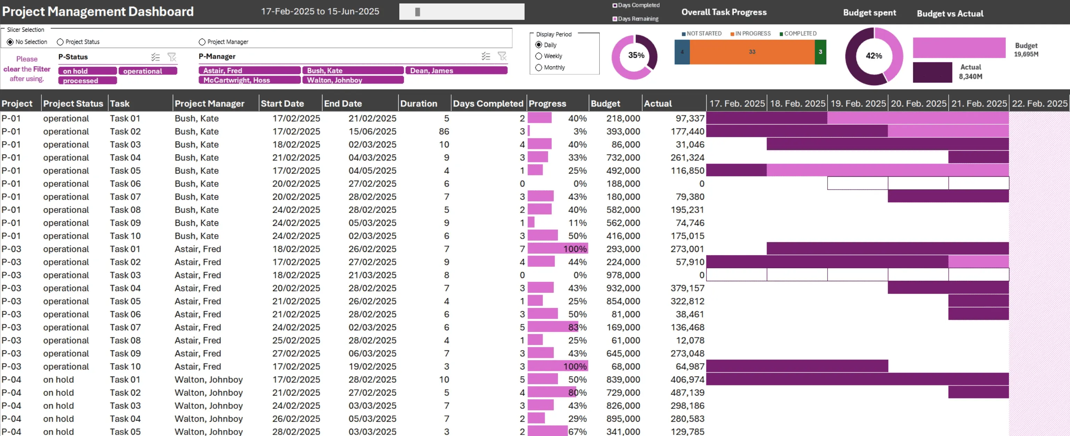Viewport: 1070px width, 436px height.
Task: Select the Project Manager slicer option
Action: coord(202,41)
